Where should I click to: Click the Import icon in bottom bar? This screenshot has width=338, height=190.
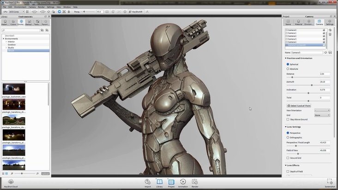point(148,183)
